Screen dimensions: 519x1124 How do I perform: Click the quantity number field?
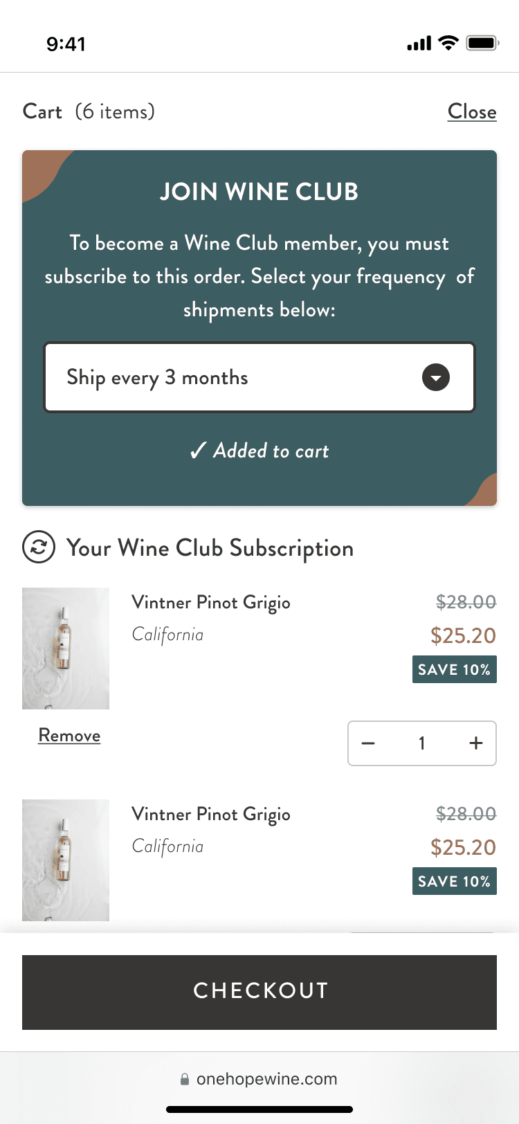[421, 743]
